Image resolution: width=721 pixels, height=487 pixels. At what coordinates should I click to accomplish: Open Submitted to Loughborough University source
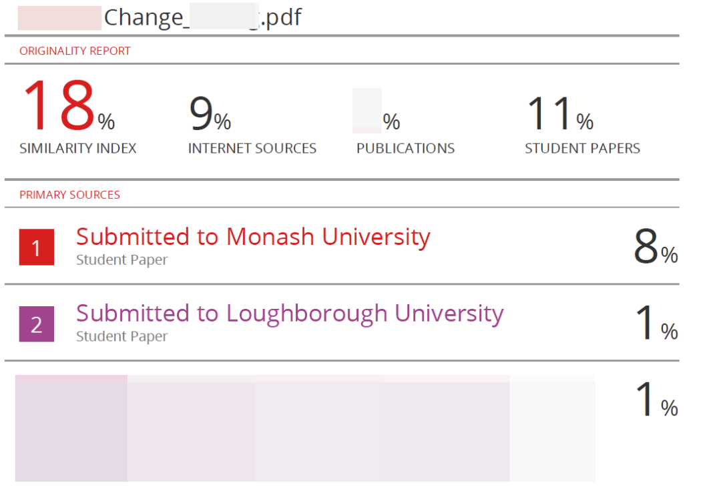pyautogui.click(x=290, y=314)
